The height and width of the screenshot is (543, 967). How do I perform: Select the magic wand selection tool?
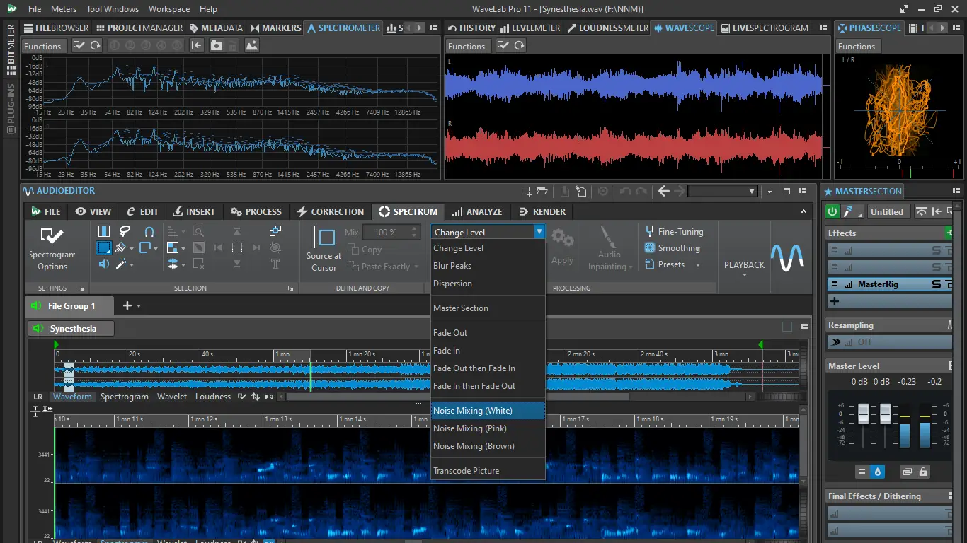[121, 264]
